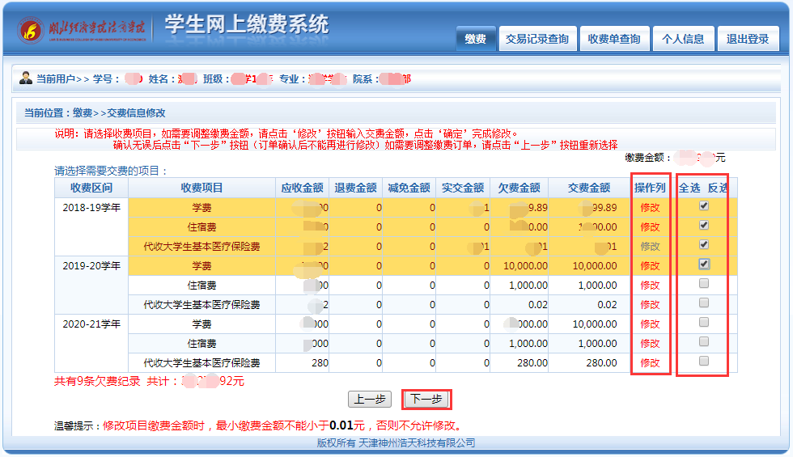Switch to 收费单查询 tab

click(614, 39)
